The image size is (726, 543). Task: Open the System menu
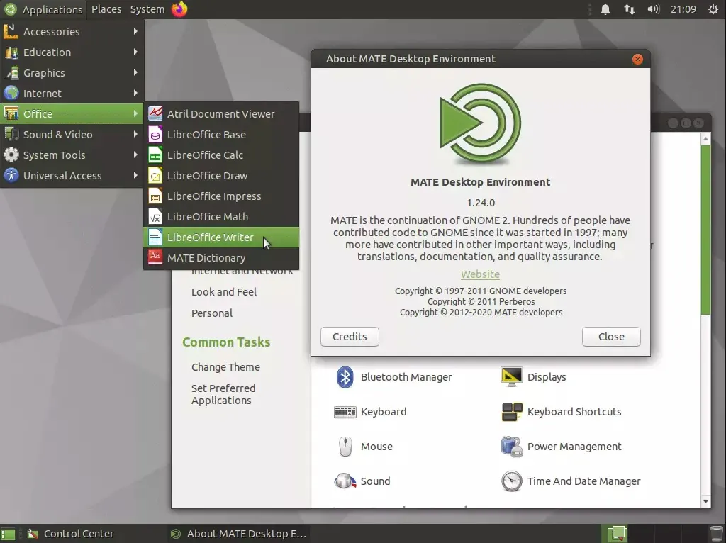pos(147,9)
